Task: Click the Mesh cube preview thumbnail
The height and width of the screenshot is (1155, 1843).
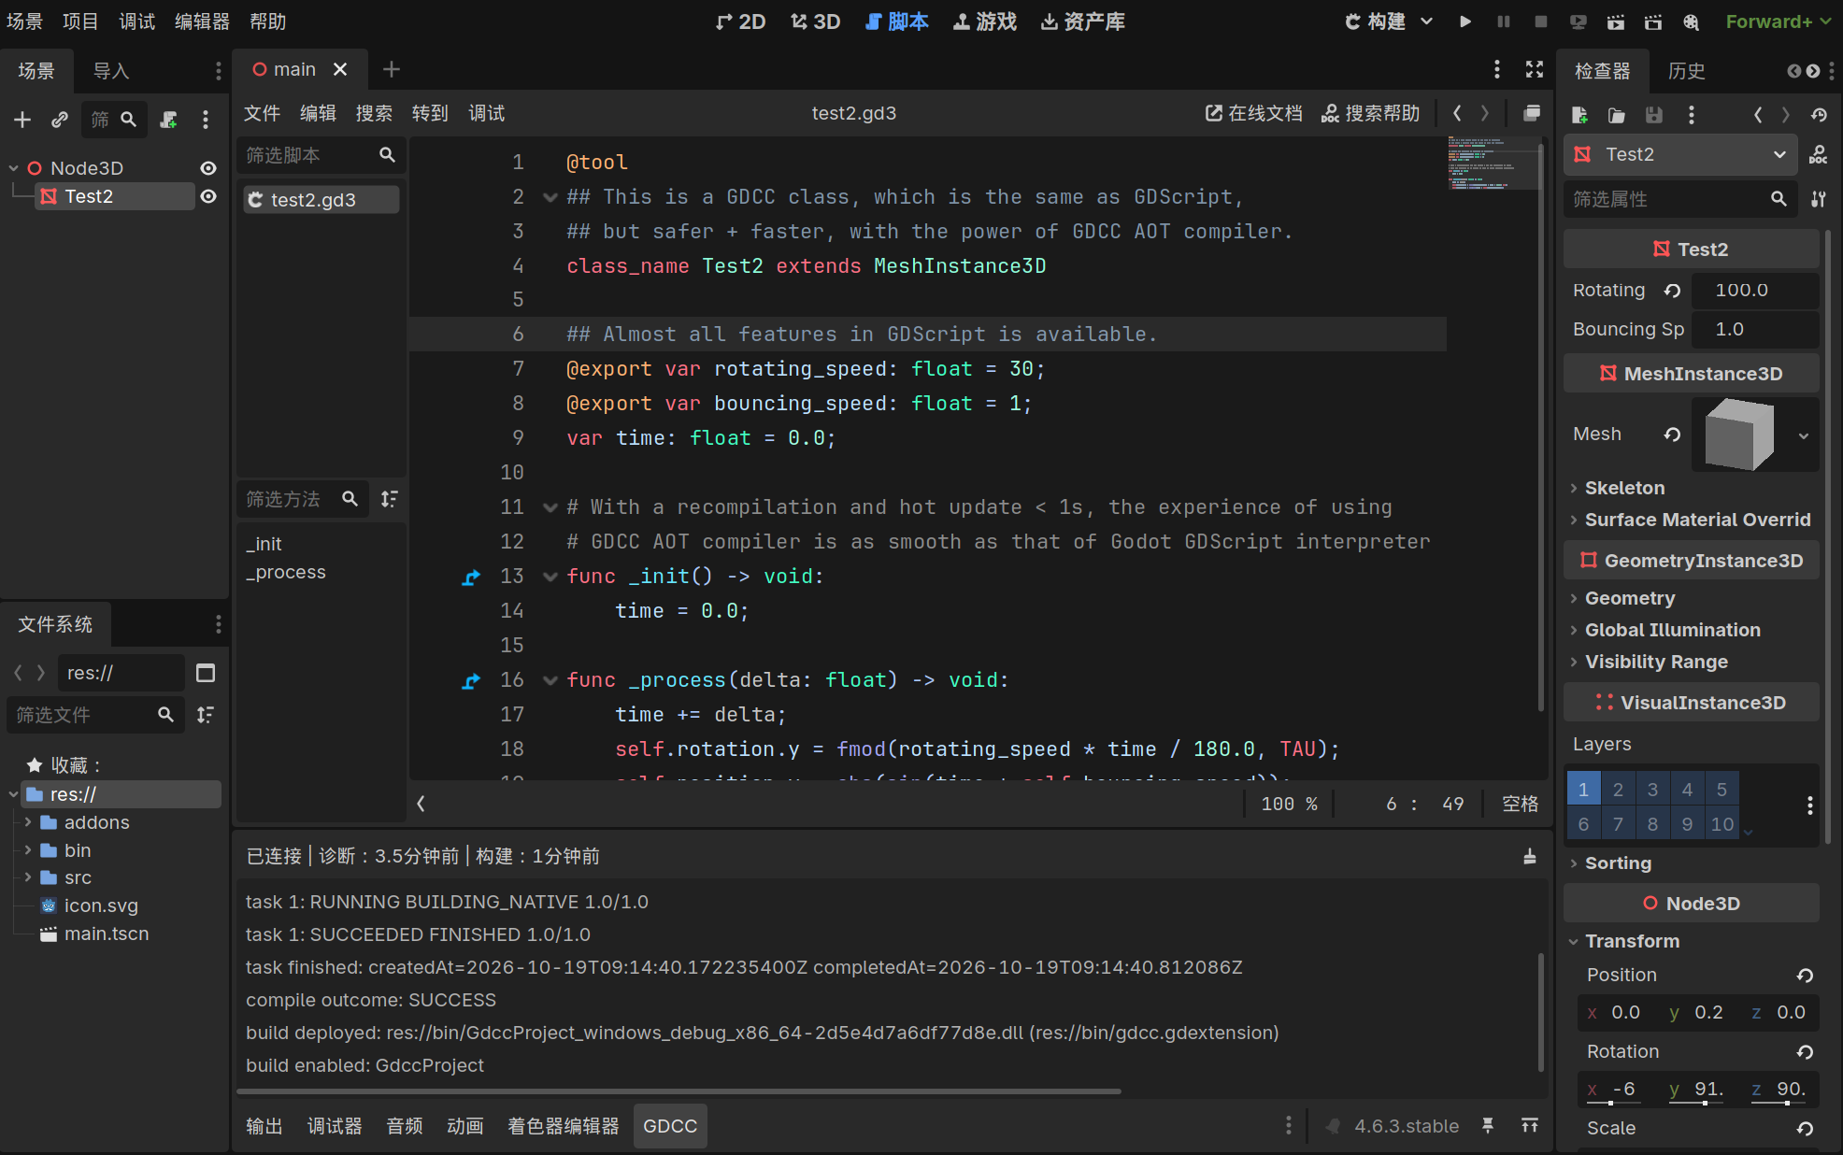Action: tap(1738, 435)
